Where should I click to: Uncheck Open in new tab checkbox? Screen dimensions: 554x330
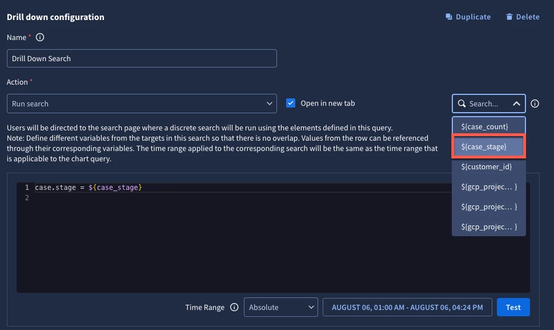tap(291, 103)
